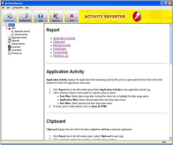Select Internet Activity under Alert
This screenshot has height=145, width=173.
pyautogui.click(x=21, y=34)
